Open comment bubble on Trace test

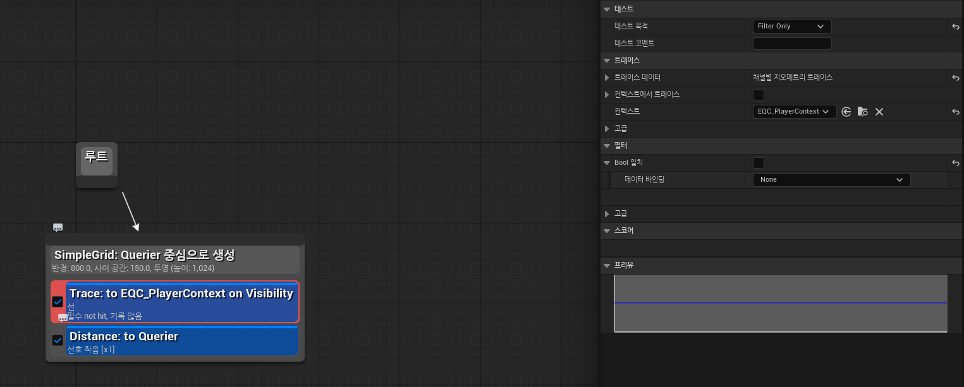tap(63, 318)
